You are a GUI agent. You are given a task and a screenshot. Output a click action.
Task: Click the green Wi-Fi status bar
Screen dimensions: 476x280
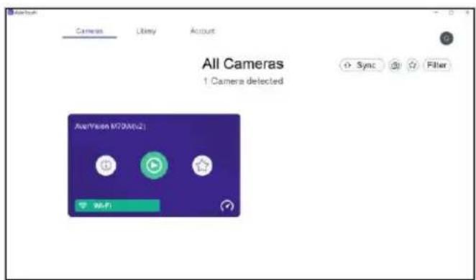tap(117, 206)
